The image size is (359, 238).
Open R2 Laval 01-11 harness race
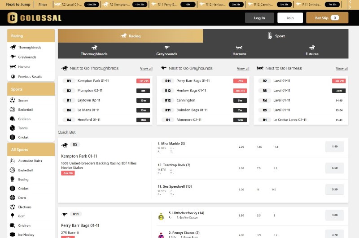point(301,81)
